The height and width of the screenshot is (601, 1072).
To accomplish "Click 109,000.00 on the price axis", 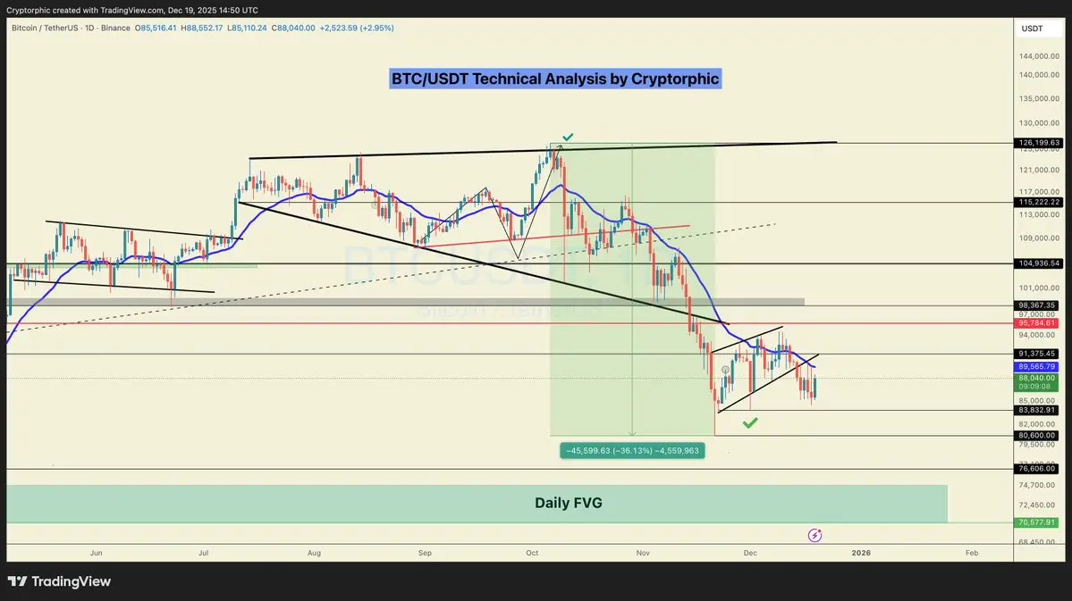I will 1039,238.
